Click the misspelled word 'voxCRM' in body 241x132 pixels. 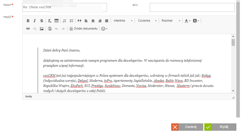point(49,75)
